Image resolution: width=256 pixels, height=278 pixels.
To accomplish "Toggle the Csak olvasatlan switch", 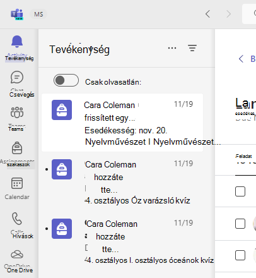I will tap(66, 80).
